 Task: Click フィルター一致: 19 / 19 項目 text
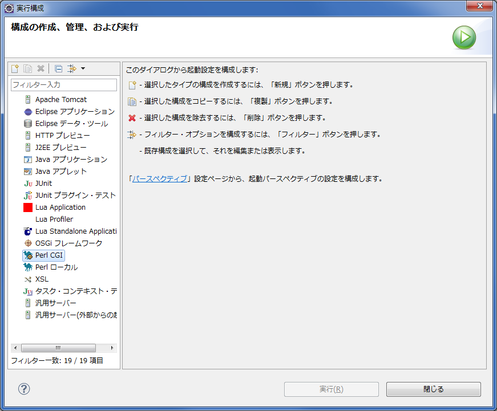57,361
